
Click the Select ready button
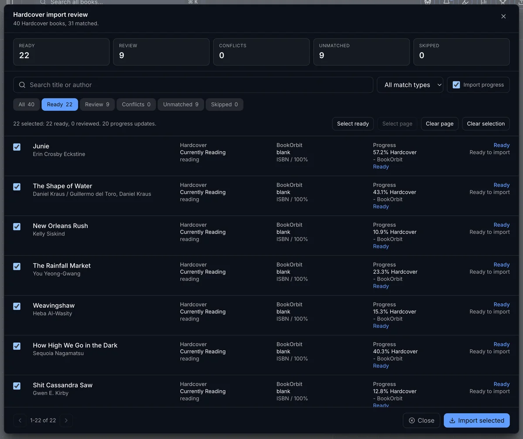[x=353, y=124]
